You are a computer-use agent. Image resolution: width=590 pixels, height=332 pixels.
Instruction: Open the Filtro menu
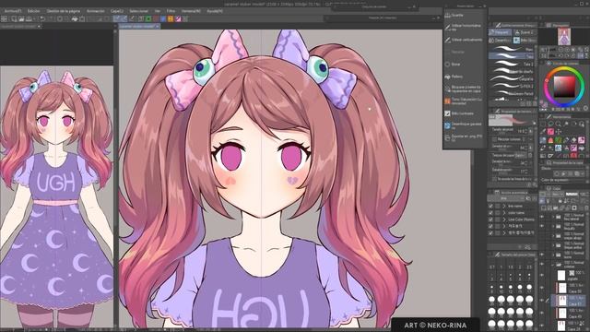click(x=171, y=11)
